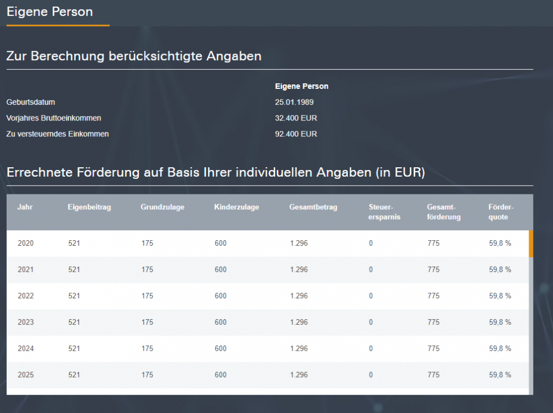Click the 2023 year cell
Screen dimensions: 553x413
click(25, 322)
